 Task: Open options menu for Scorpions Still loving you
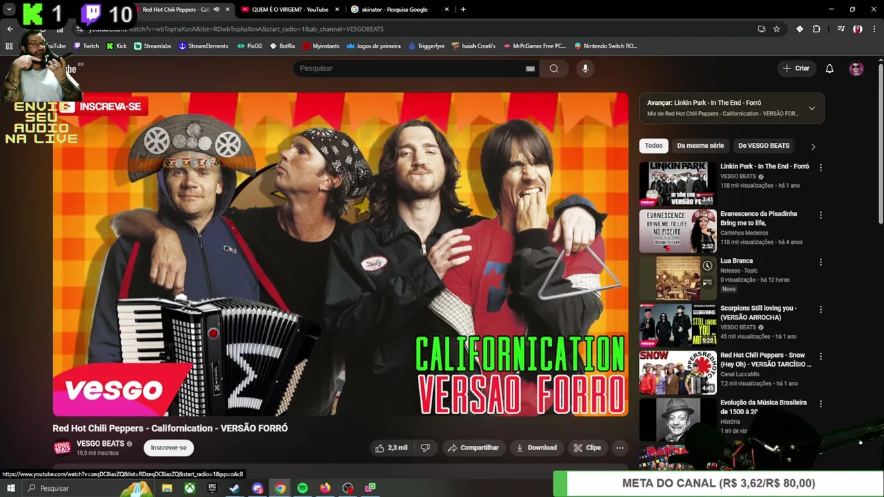click(x=820, y=309)
